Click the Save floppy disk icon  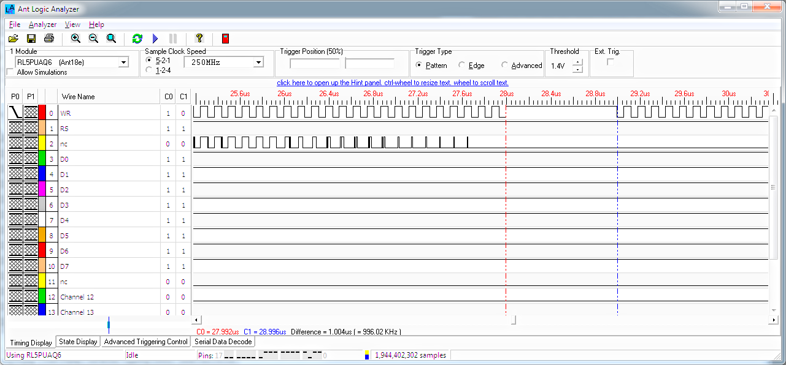point(31,39)
